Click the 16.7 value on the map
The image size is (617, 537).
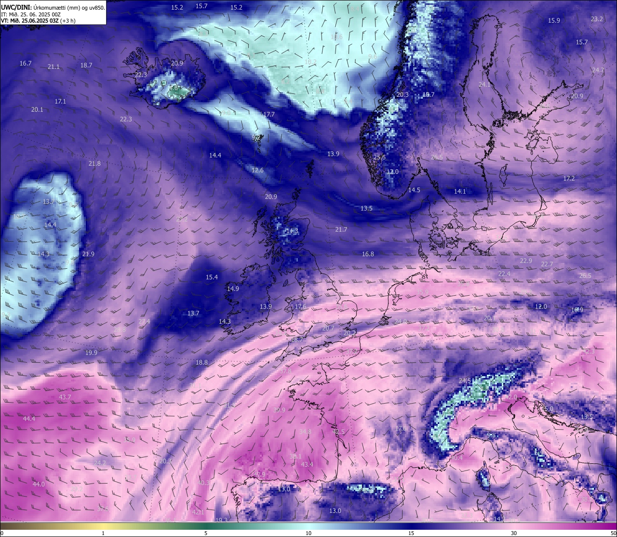[26, 64]
